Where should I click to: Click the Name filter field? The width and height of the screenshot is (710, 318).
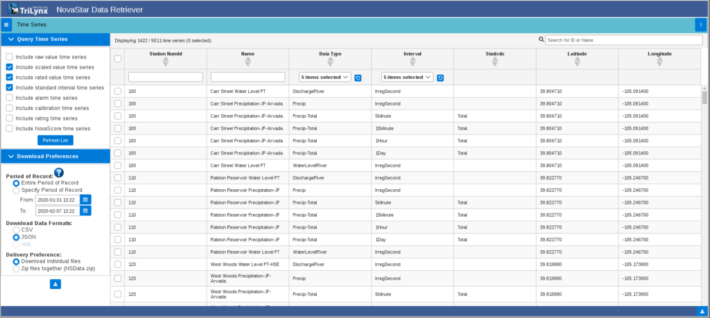tap(248, 78)
